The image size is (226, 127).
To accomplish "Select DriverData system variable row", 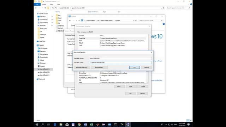I will [x=112, y=73].
